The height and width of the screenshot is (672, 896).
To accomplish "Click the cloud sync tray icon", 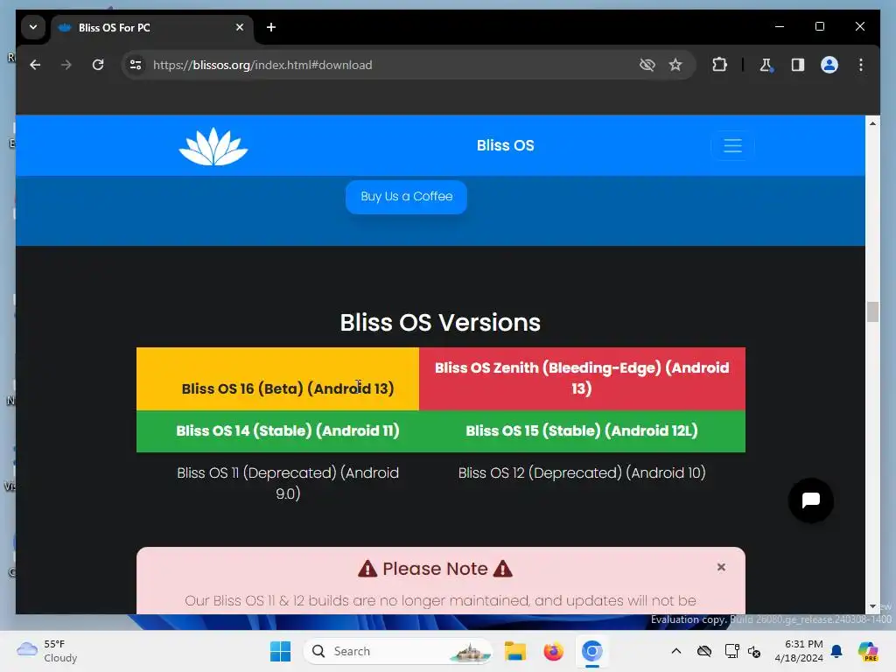I will [x=704, y=651].
